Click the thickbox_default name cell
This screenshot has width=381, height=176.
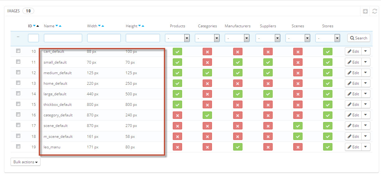(58, 105)
